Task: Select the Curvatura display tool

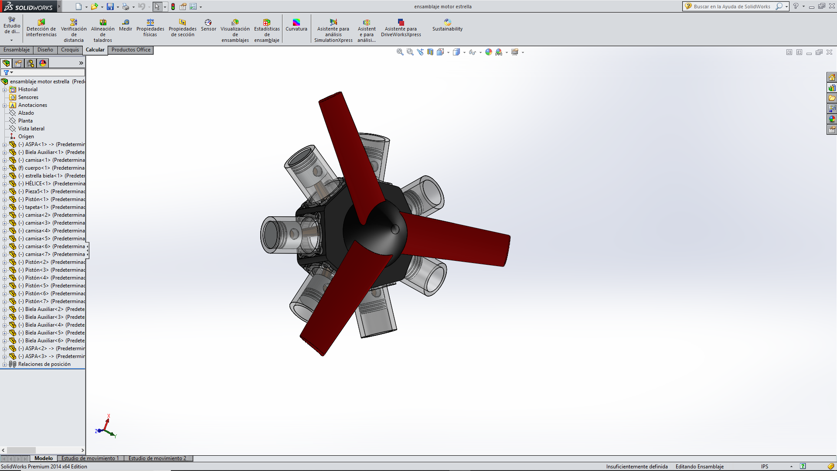Action: [296, 25]
